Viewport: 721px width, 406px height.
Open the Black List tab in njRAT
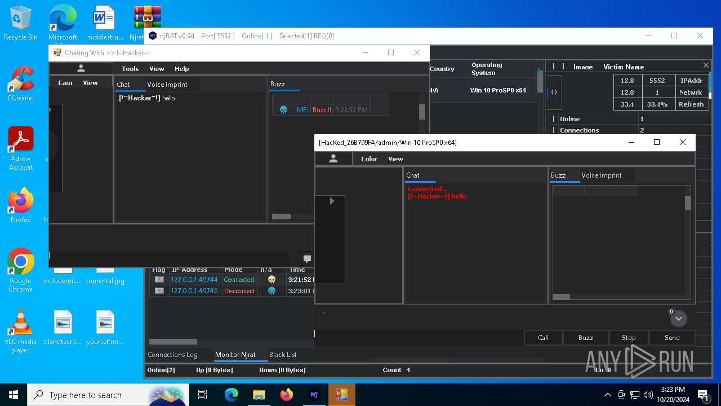pyautogui.click(x=283, y=355)
